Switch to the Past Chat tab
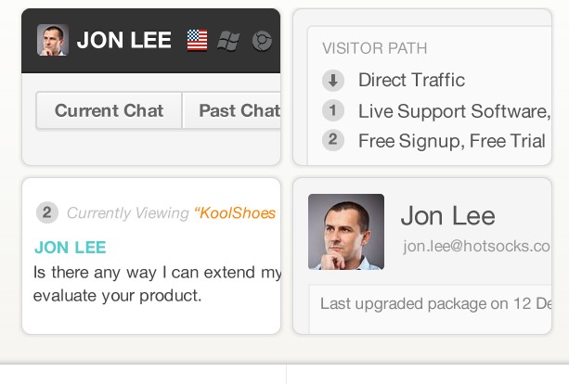This screenshot has width=569, height=384. click(x=231, y=110)
